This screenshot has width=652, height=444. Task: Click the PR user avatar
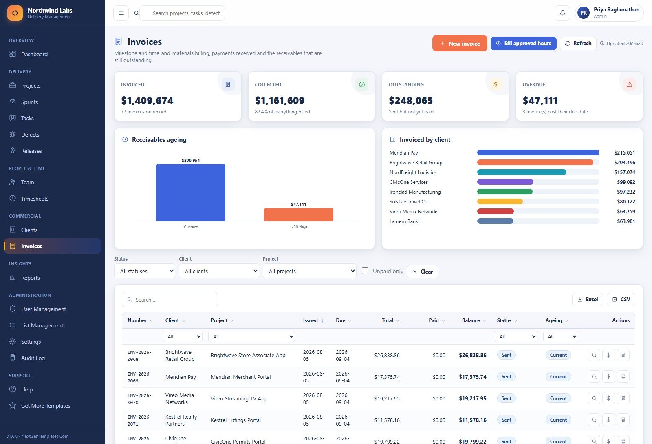[584, 13]
